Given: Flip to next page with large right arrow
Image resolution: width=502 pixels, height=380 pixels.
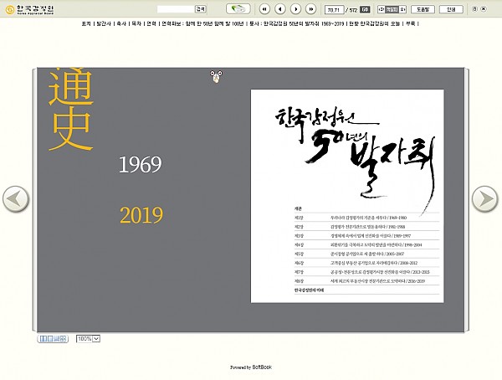Looking at the screenshot, I should (x=485, y=198).
